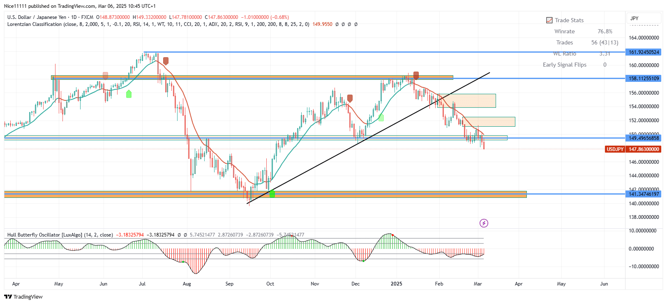Screen dimensions: 667x304
Task: Click the change value −1.01000000 (−0.68%)
Action: (x=265, y=17)
